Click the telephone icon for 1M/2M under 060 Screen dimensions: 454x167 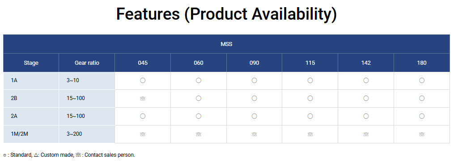[x=198, y=134]
